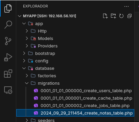The width and height of the screenshot is (139, 122).
Task: Open the Extensions view icon
Action: tap(8, 74)
